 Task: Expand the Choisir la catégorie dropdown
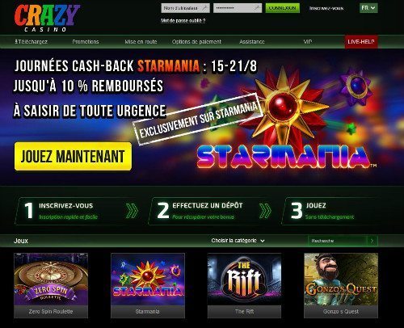238,241
